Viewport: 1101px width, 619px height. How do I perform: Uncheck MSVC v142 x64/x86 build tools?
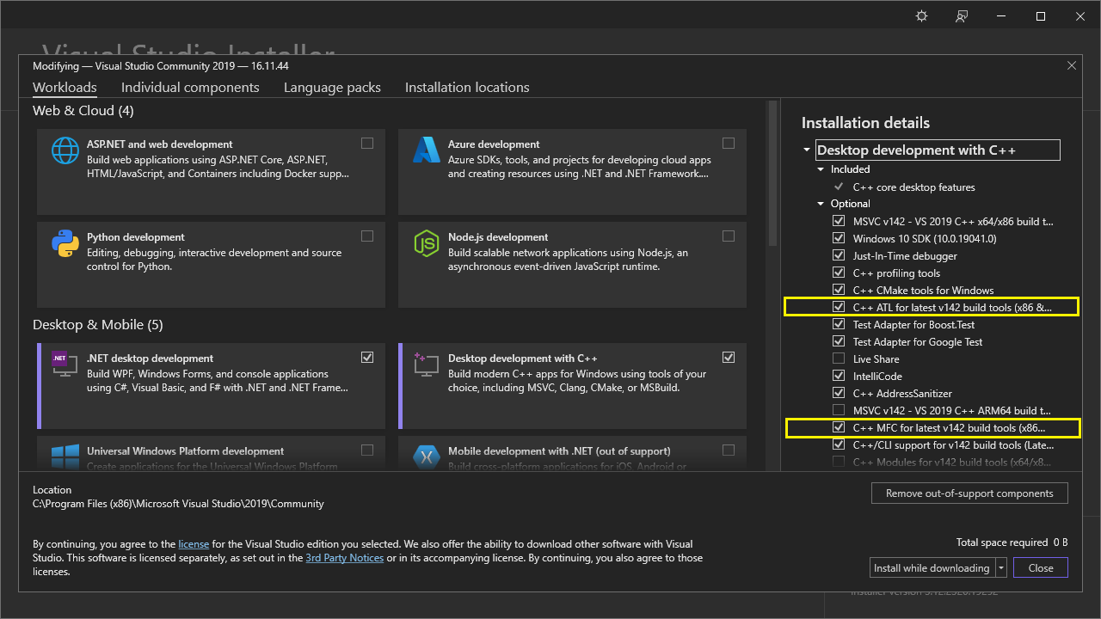[x=839, y=221]
